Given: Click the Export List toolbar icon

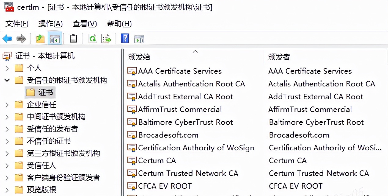Looking at the screenshot, I should 106,39.
